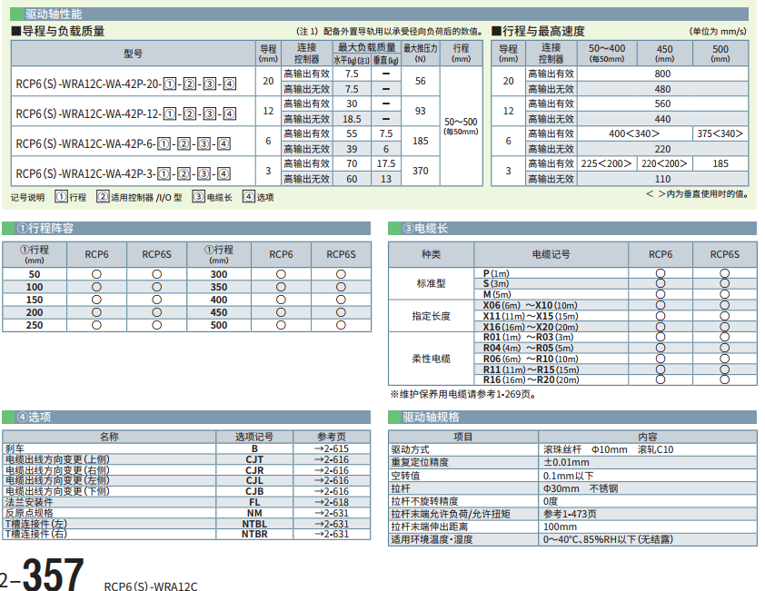
Task: Click the ③电缆长 section heading
Action: pos(425,229)
